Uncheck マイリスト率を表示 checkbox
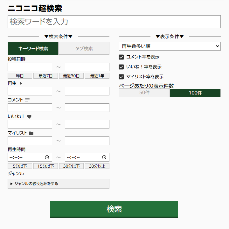229x229 pixels. coord(121,77)
